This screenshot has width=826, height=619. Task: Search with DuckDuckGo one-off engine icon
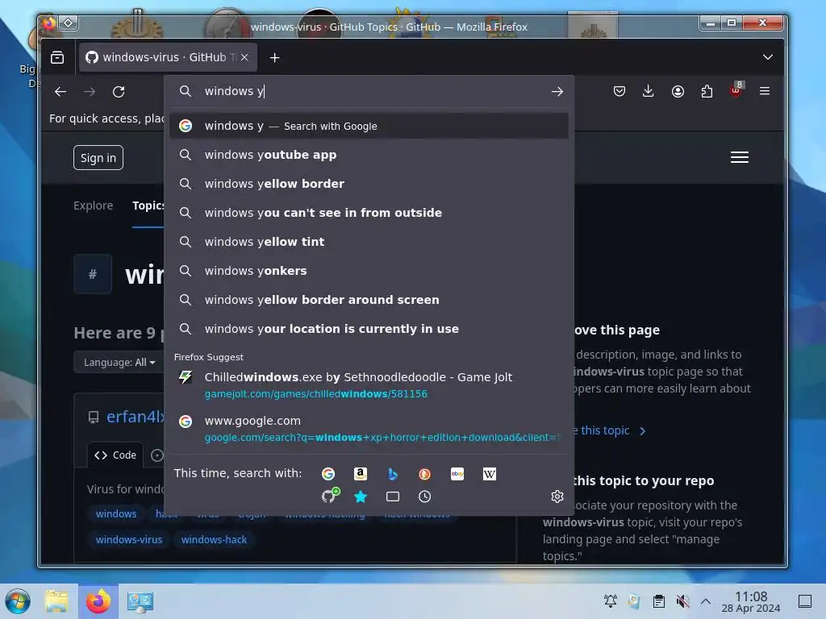point(424,474)
